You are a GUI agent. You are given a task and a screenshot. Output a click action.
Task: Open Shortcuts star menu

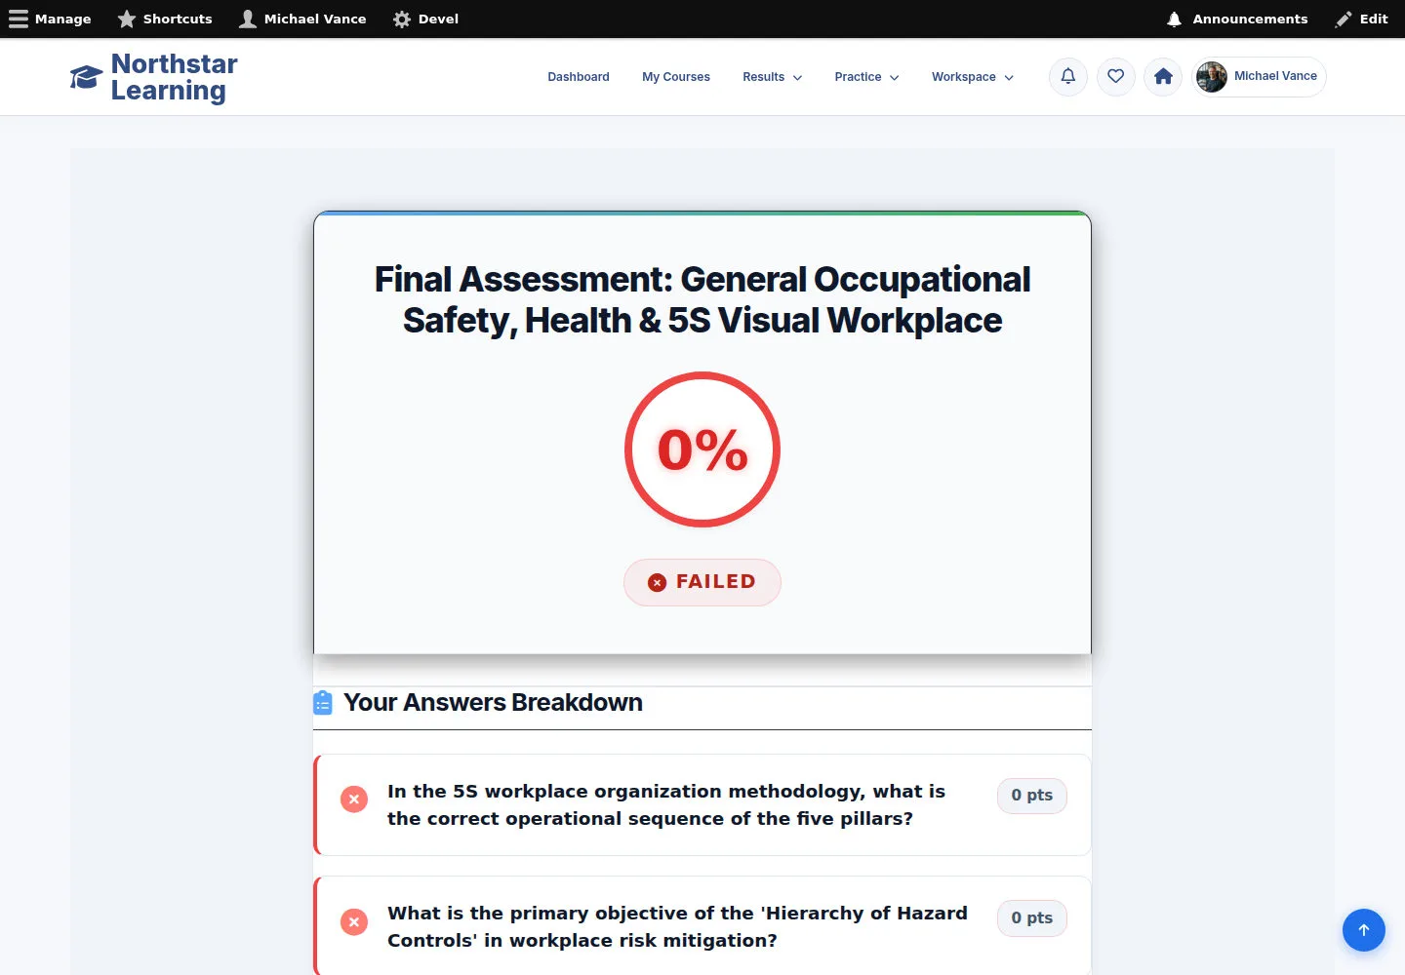point(165,19)
